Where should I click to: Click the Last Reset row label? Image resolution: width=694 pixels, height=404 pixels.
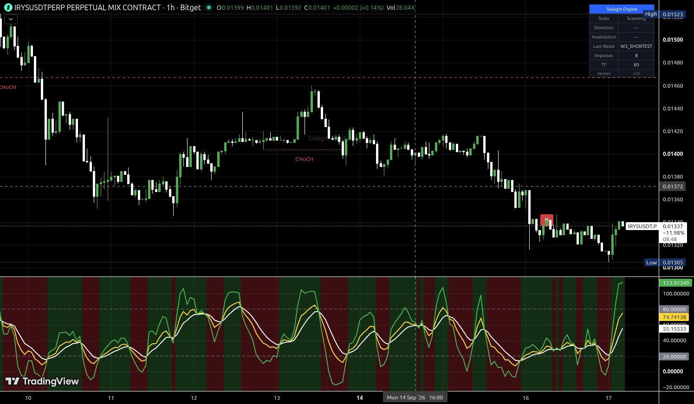point(603,46)
